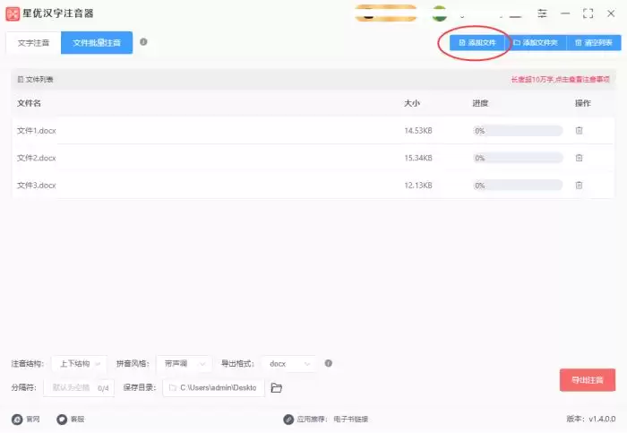Toggle fullscreen with the maximize icon
The height and width of the screenshot is (433, 627).
(x=588, y=13)
